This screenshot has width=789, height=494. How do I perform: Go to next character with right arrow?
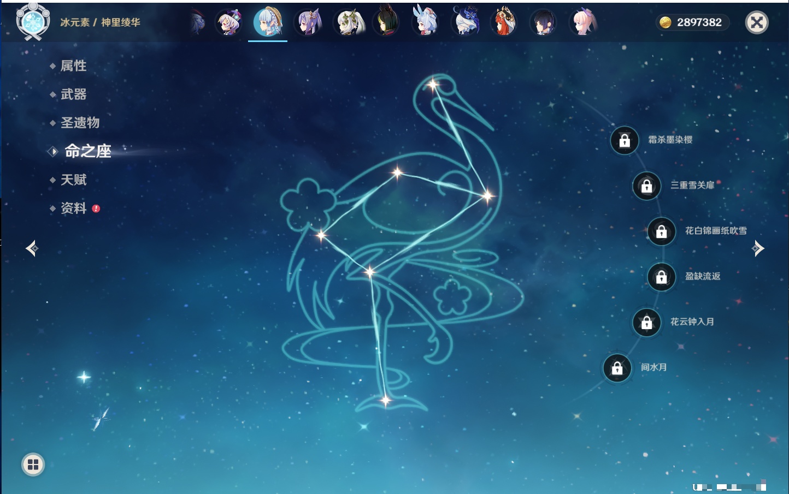pos(758,248)
